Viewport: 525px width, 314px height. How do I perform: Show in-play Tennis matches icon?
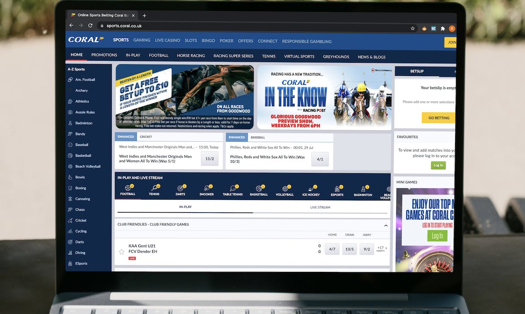pyautogui.click(x=154, y=188)
